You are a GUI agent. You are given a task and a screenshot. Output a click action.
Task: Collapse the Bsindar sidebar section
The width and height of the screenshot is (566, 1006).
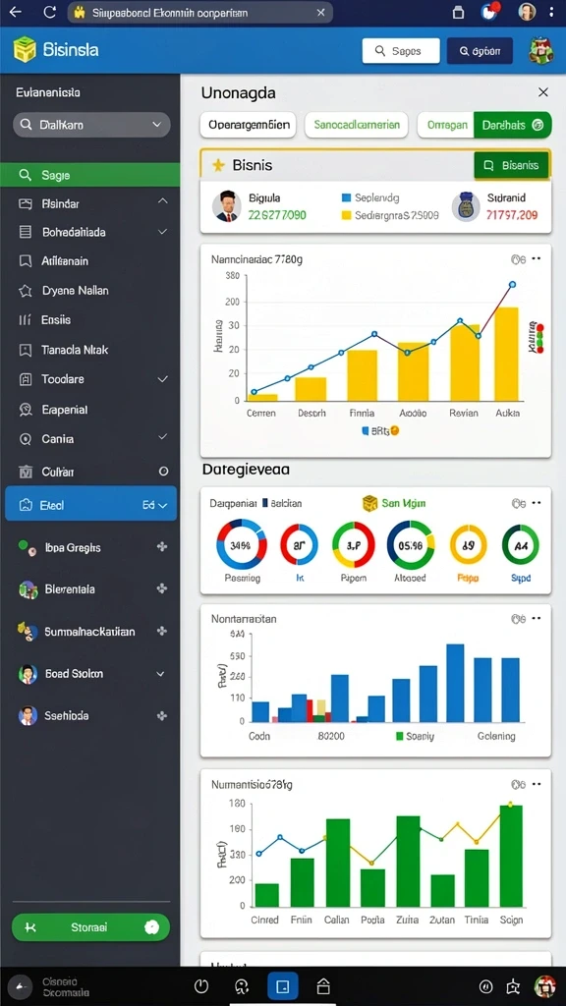[162, 202]
